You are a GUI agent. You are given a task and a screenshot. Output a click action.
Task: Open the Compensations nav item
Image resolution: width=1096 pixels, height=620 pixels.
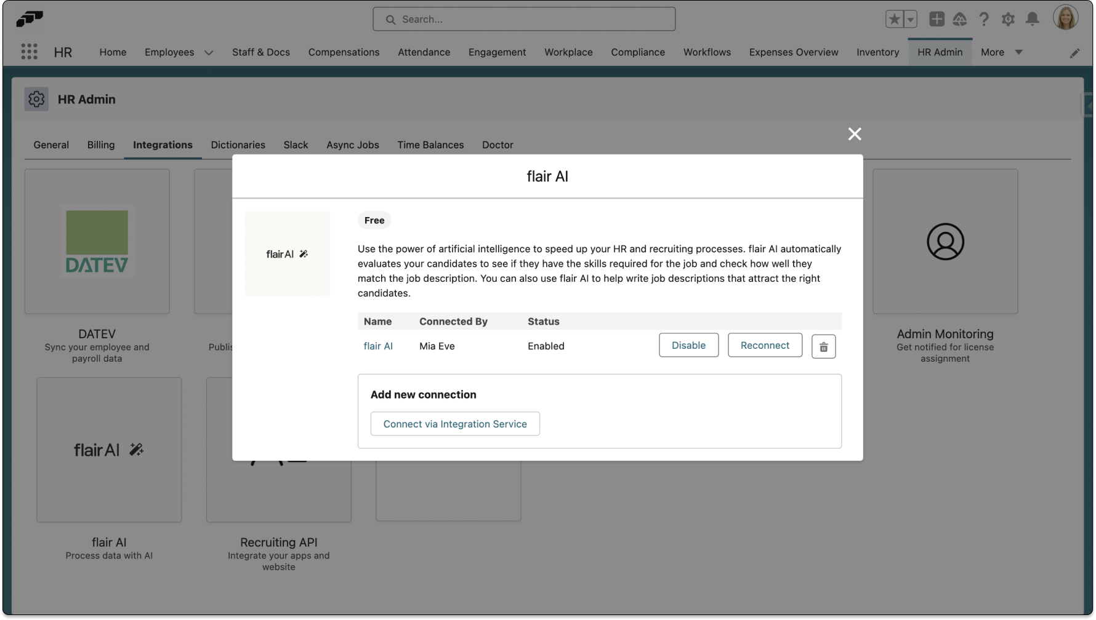344,52
